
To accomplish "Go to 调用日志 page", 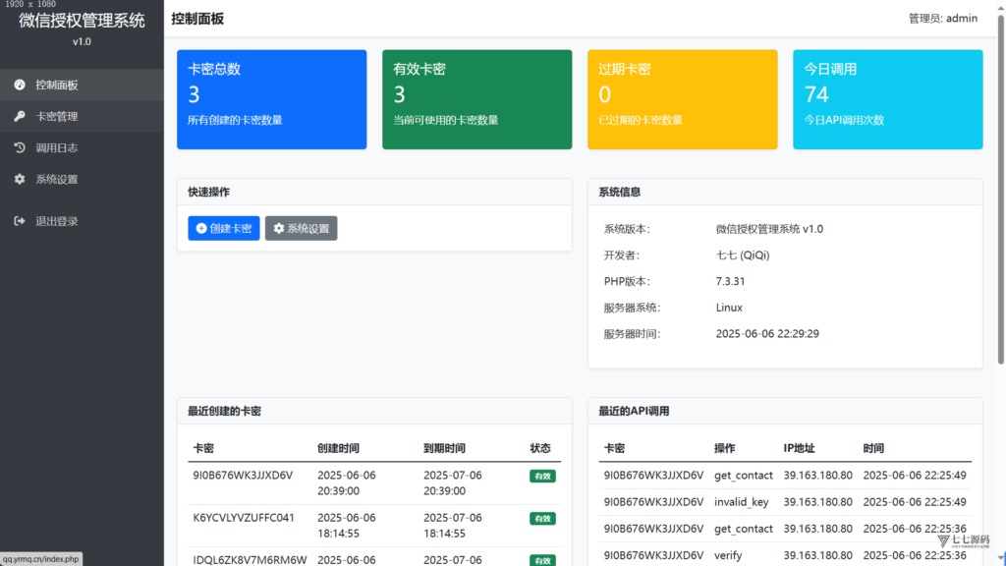I will pyautogui.click(x=83, y=147).
